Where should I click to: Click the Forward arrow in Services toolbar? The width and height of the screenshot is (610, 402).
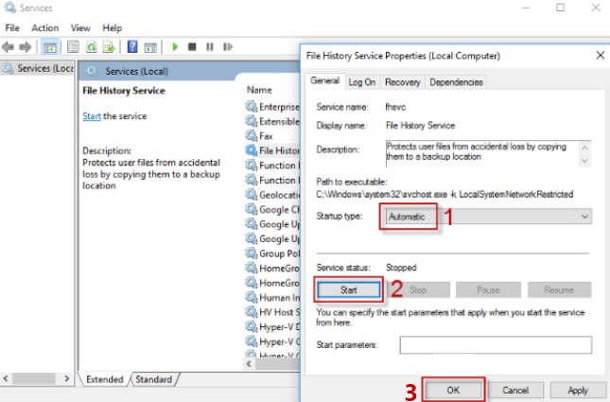[x=26, y=47]
